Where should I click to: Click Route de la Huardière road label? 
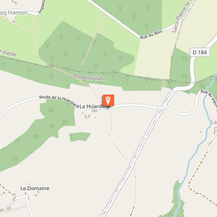(x=59, y=101)
